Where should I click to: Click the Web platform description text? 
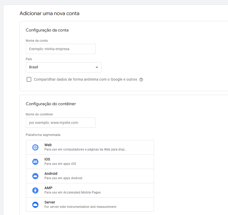(x=85, y=149)
